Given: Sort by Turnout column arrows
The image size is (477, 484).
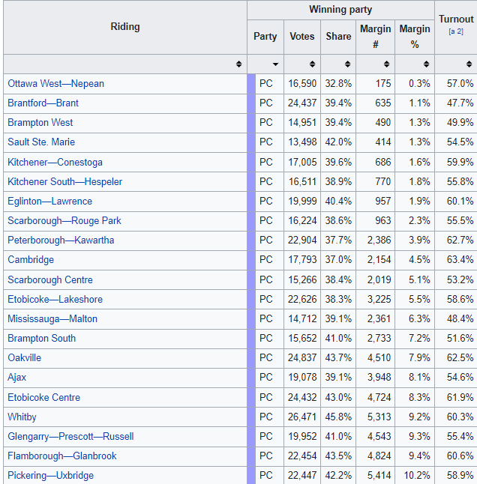Looking at the screenshot, I should point(469,64).
